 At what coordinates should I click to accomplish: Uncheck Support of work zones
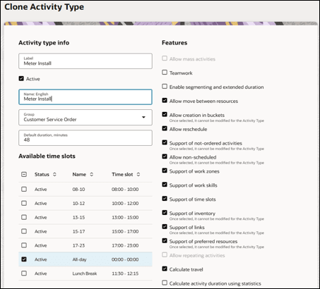tap(165, 171)
